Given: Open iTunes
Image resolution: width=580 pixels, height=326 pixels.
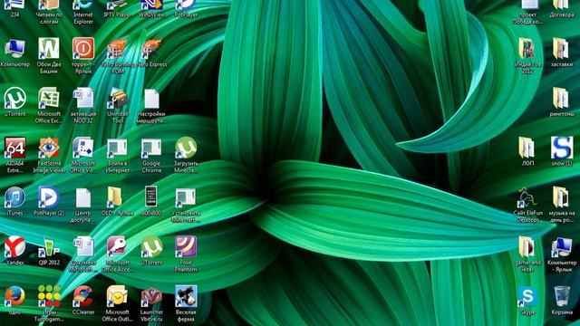Looking at the screenshot, I should coord(14,201).
